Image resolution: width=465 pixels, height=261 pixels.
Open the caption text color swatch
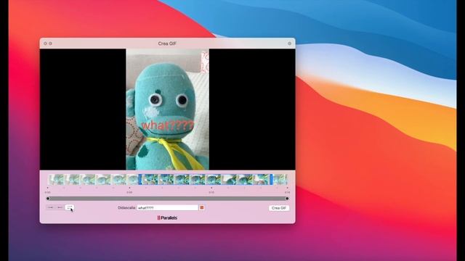(x=202, y=208)
